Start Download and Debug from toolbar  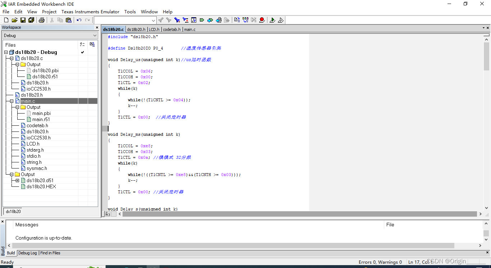click(272, 20)
